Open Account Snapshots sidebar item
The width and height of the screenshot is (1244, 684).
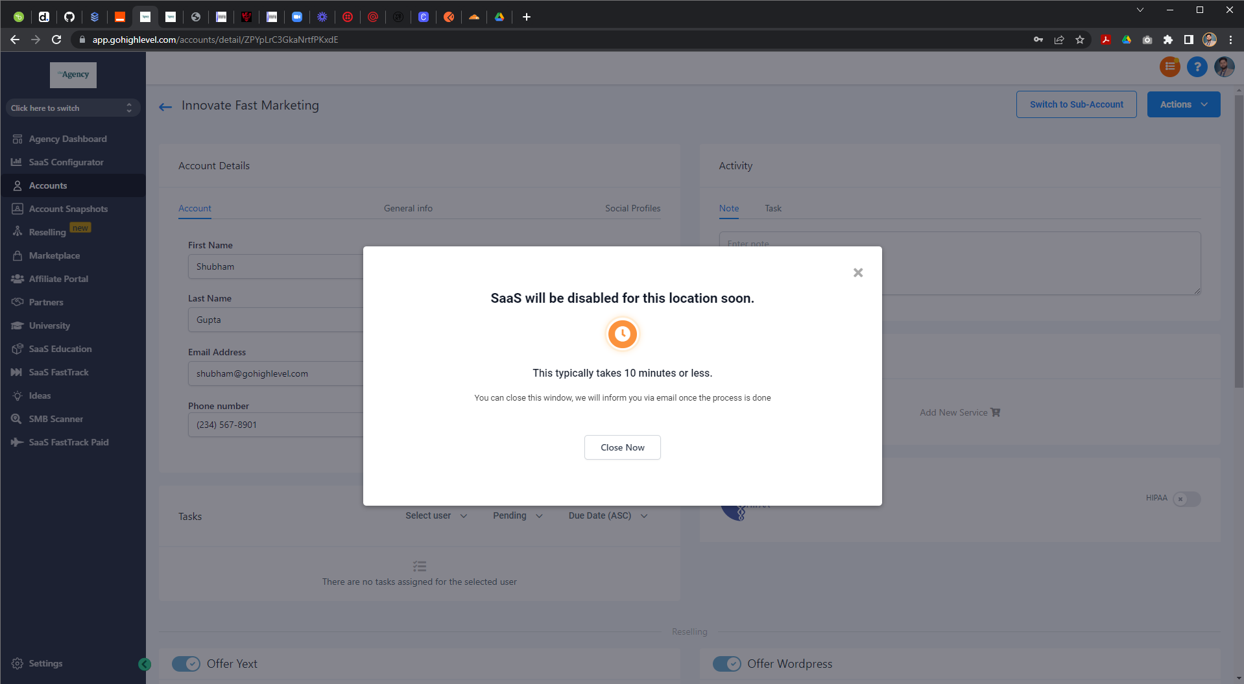(x=68, y=209)
